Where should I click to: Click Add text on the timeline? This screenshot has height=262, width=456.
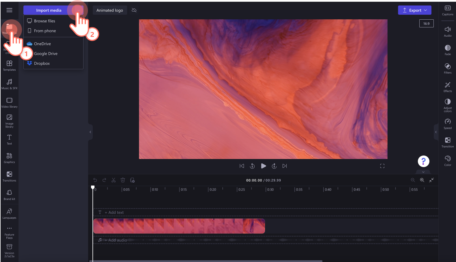click(x=114, y=212)
